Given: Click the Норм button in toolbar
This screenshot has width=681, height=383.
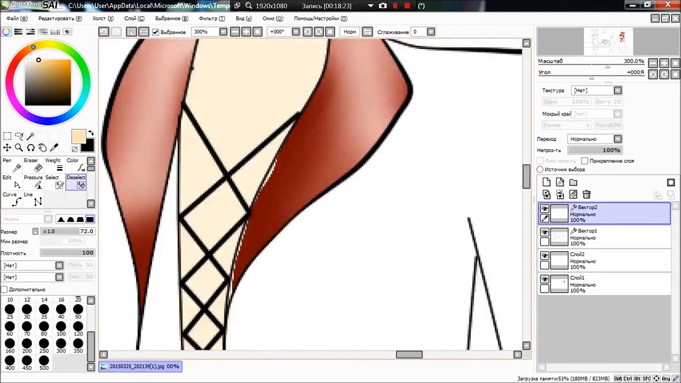Looking at the screenshot, I should point(350,32).
